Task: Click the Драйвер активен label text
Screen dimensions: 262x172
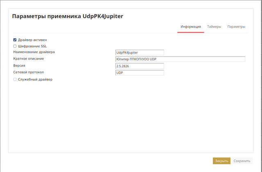Action: click(32, 40)
